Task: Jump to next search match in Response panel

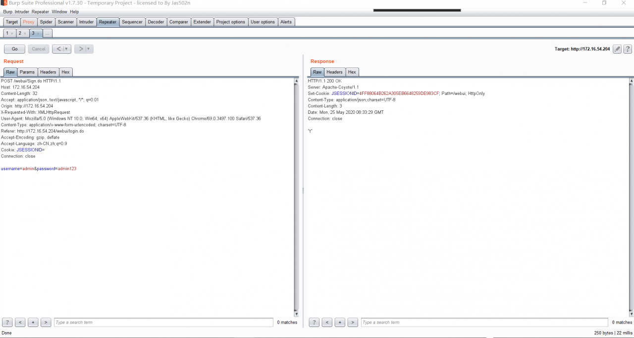Action: click(353, 323)
